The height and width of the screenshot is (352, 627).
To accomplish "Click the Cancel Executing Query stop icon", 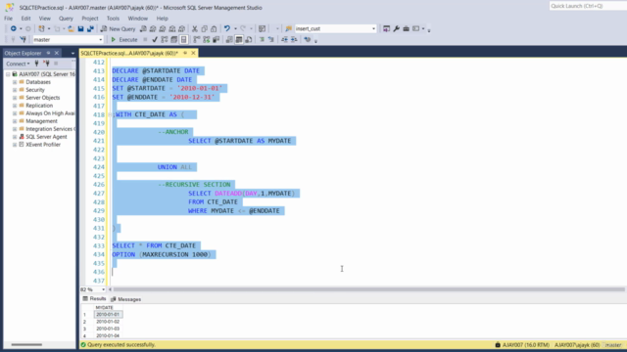I will 145,39.
